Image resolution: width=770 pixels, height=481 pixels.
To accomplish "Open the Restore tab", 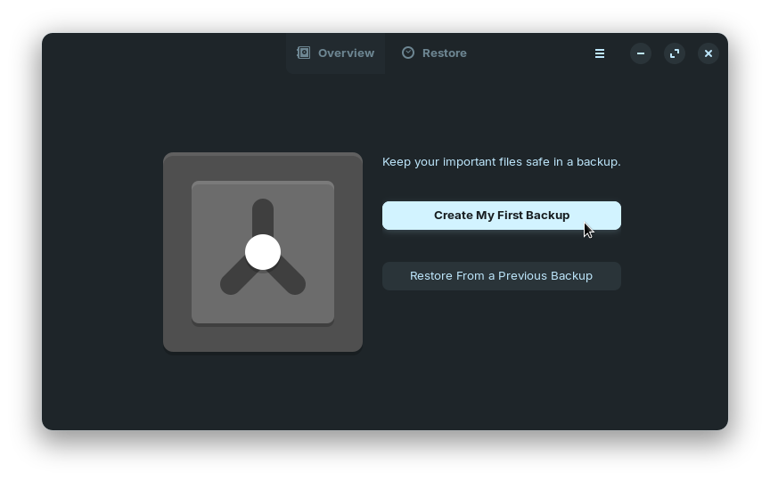I will (435, 53).
